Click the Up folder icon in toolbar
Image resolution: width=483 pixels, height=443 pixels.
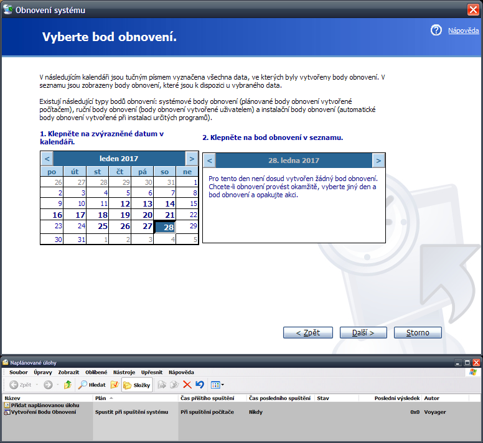coord(68,385)
